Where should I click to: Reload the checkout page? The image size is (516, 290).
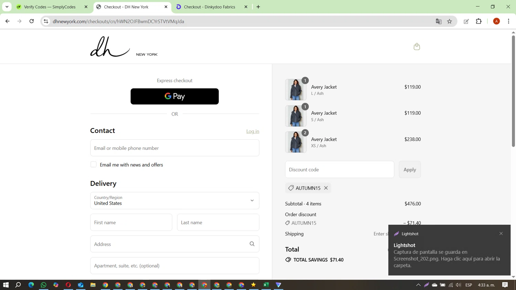coord(32,21)
